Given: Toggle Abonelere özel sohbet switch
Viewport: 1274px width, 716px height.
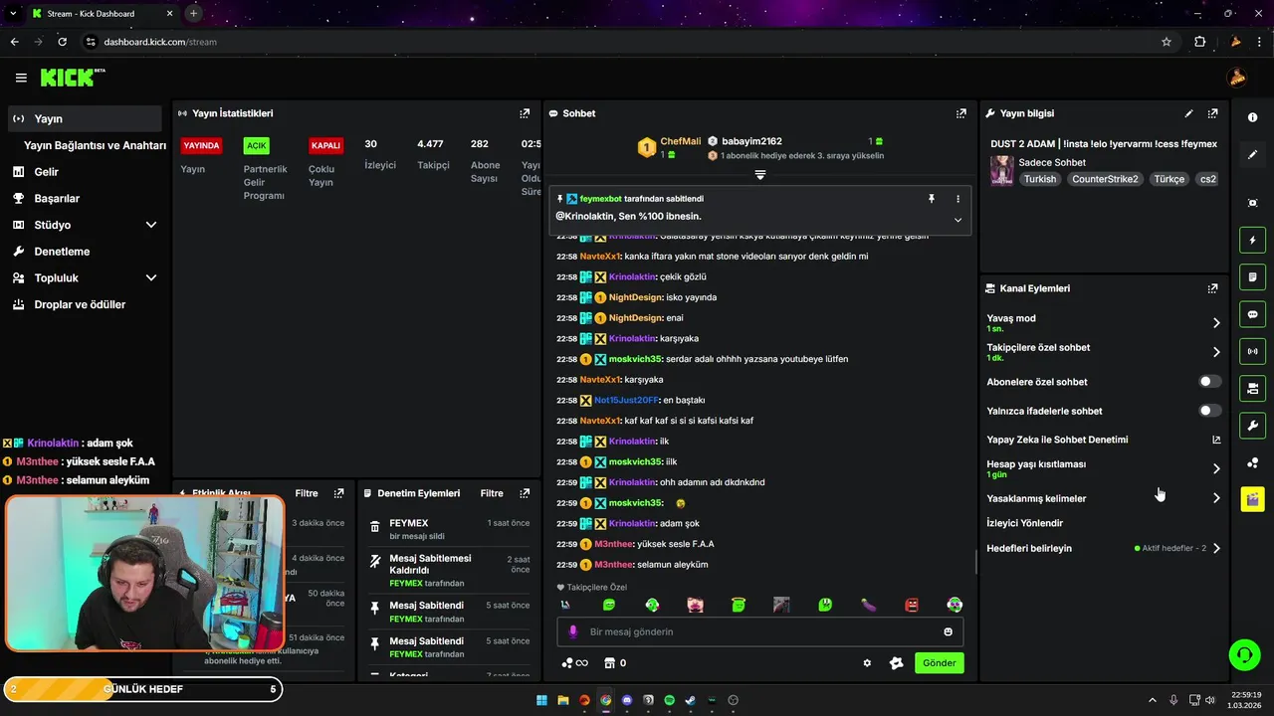Looking at the screenshot, I should 1210,382.
